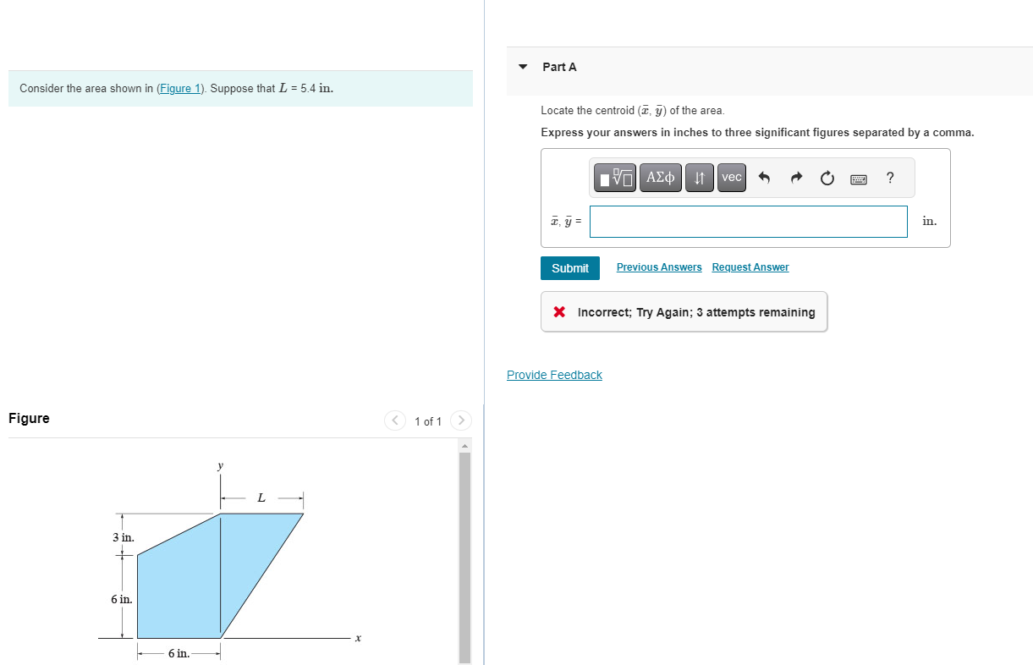View Previous Answers
The width and height of the screenshot is (1033, 665).
658,267
